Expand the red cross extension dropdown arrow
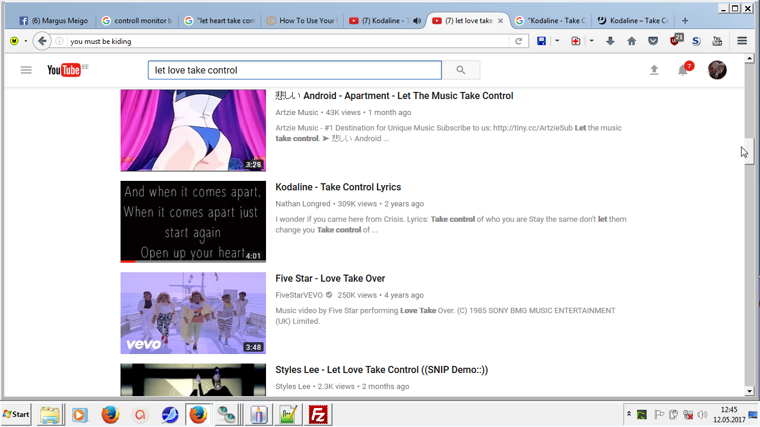The height and width of the screenshot is (427, 760). click(591, 41)
